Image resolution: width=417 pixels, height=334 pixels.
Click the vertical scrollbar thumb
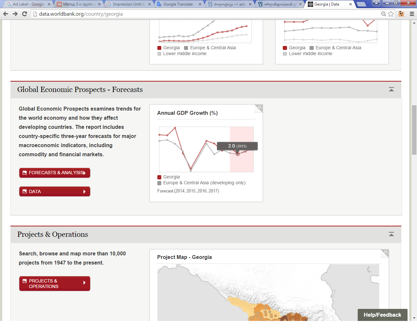tap(414, 130)
